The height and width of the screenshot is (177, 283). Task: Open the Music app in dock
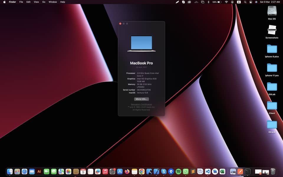coord(105,171)
